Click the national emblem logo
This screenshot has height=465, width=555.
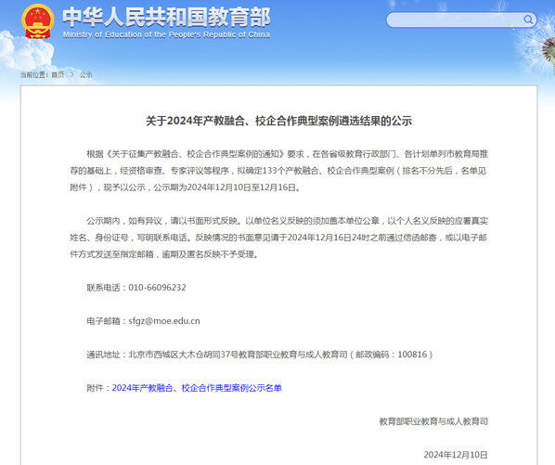point(37,21)
